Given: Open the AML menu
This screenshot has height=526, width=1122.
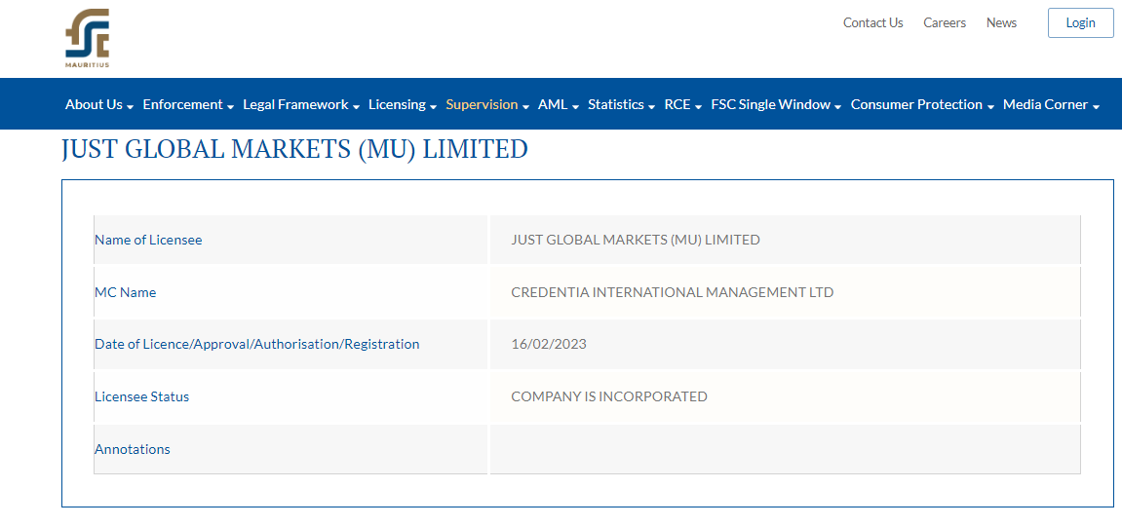Looking at the screenshot, I should pyautogui.click(x=553, y=104).
